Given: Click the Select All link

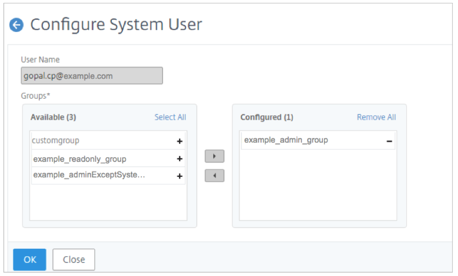Looking at the screenshot, I should (171, 117).
